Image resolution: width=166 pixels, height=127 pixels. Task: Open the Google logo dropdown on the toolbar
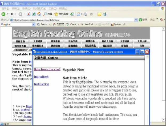point(6,24)
